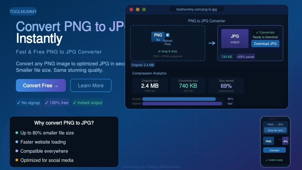Click the Optimized for social media item
This screenshot has height=170, width=302.
pos(44,160)
